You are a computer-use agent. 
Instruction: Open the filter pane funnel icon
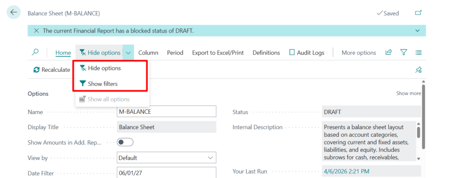pyautogui.click(x=403, y=52)
